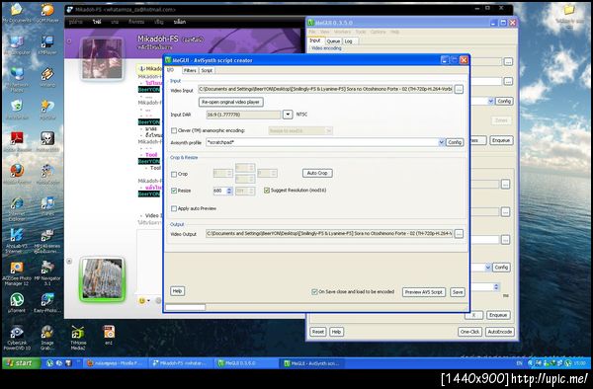Image resolution: width=593 pixels, height=389 pixels.
Task: Enable Apply auto Preview checkbox
Action: click(174, 208)
